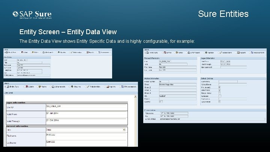Click Updates icon in right panel
The image size is (270, 152).
(206, 53)
